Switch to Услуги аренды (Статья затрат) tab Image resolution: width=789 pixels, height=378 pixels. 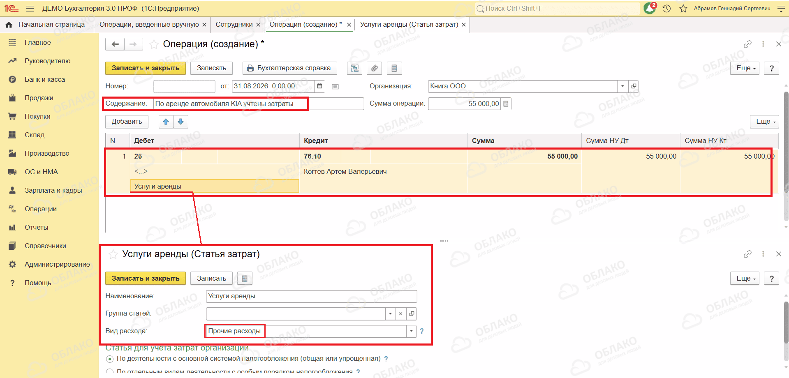coord(409,25)
